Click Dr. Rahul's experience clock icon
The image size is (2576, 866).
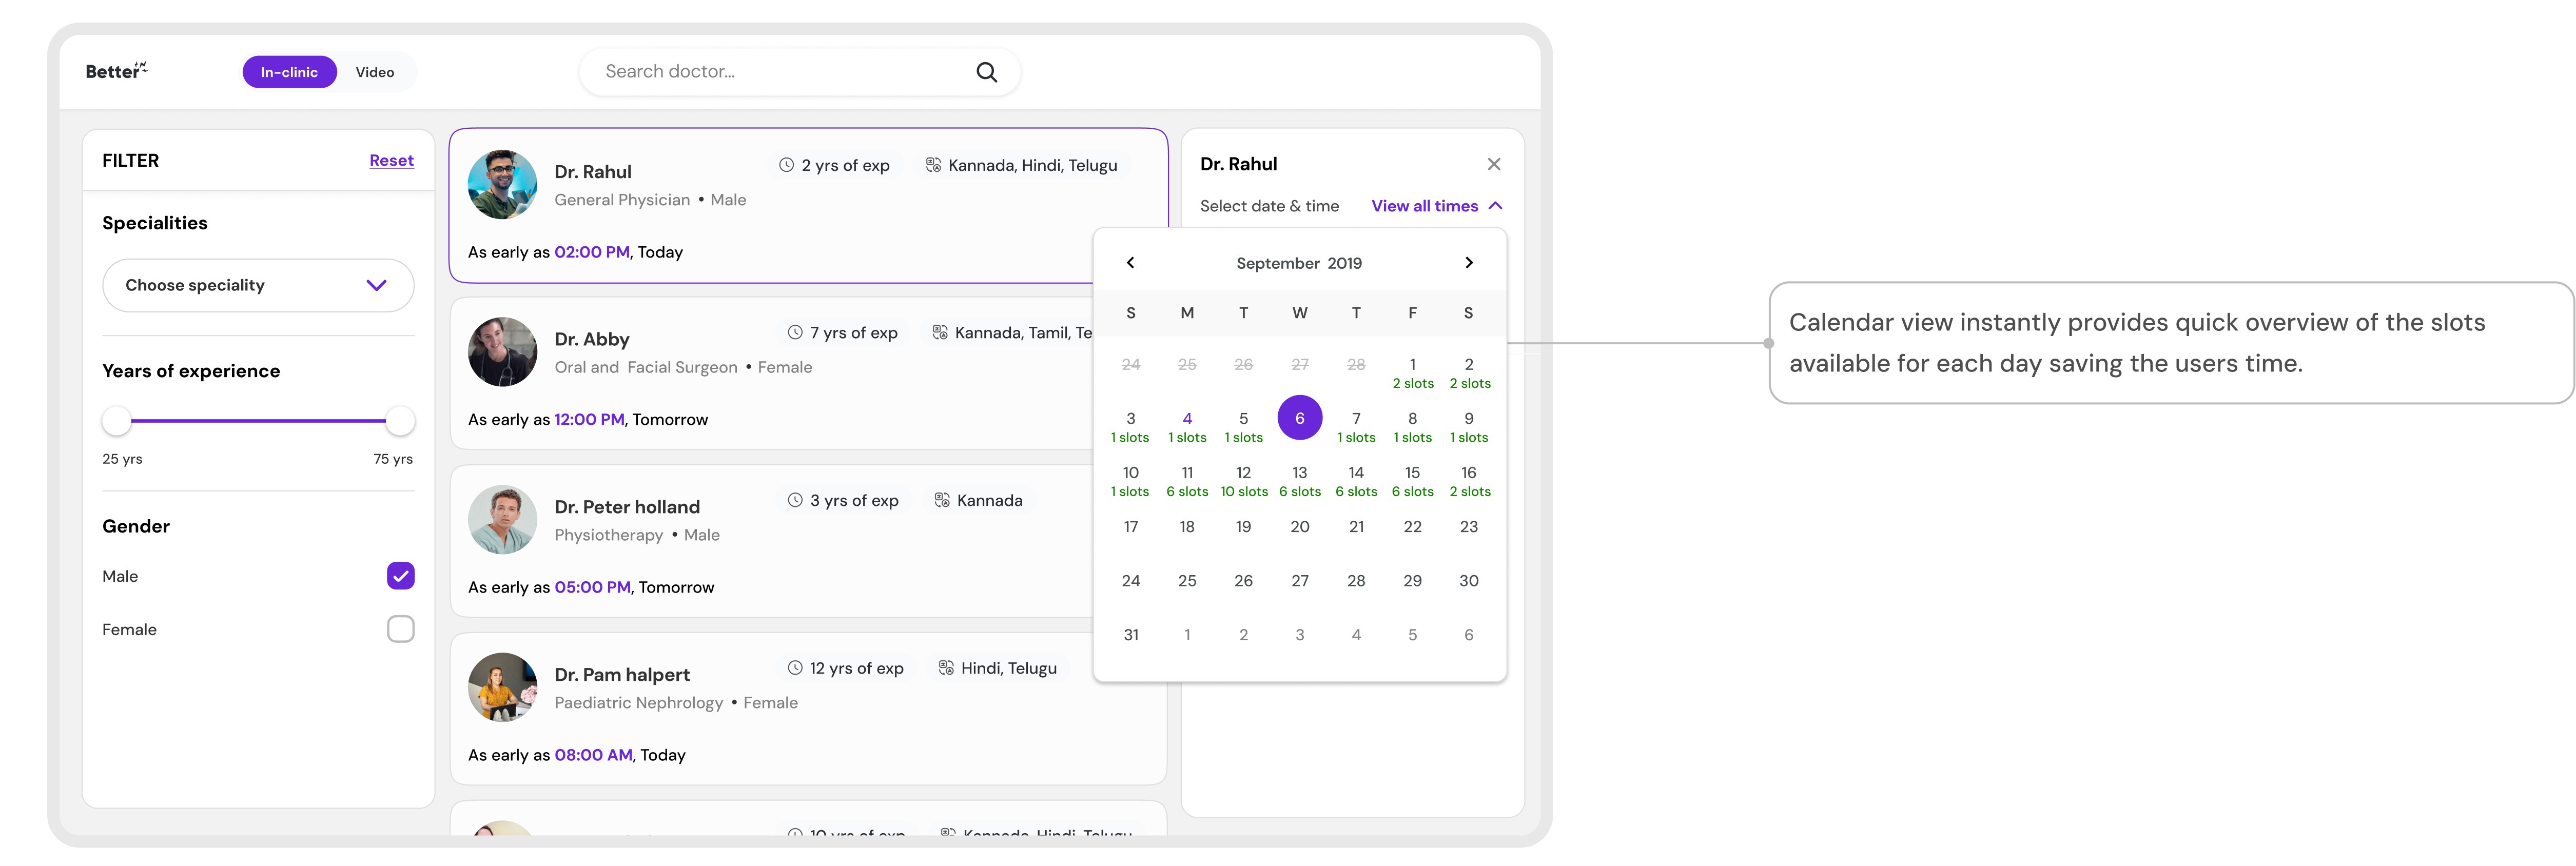click(x=787, y=165)
